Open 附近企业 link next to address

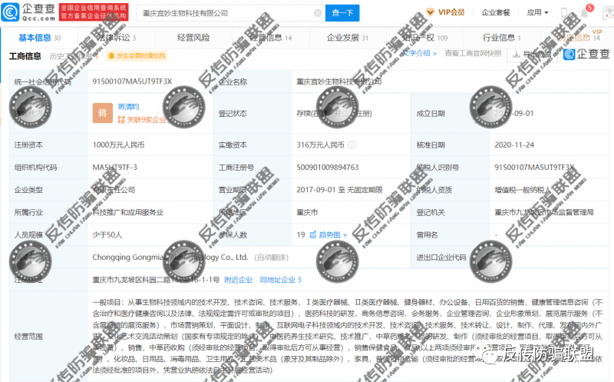[239, 280]
